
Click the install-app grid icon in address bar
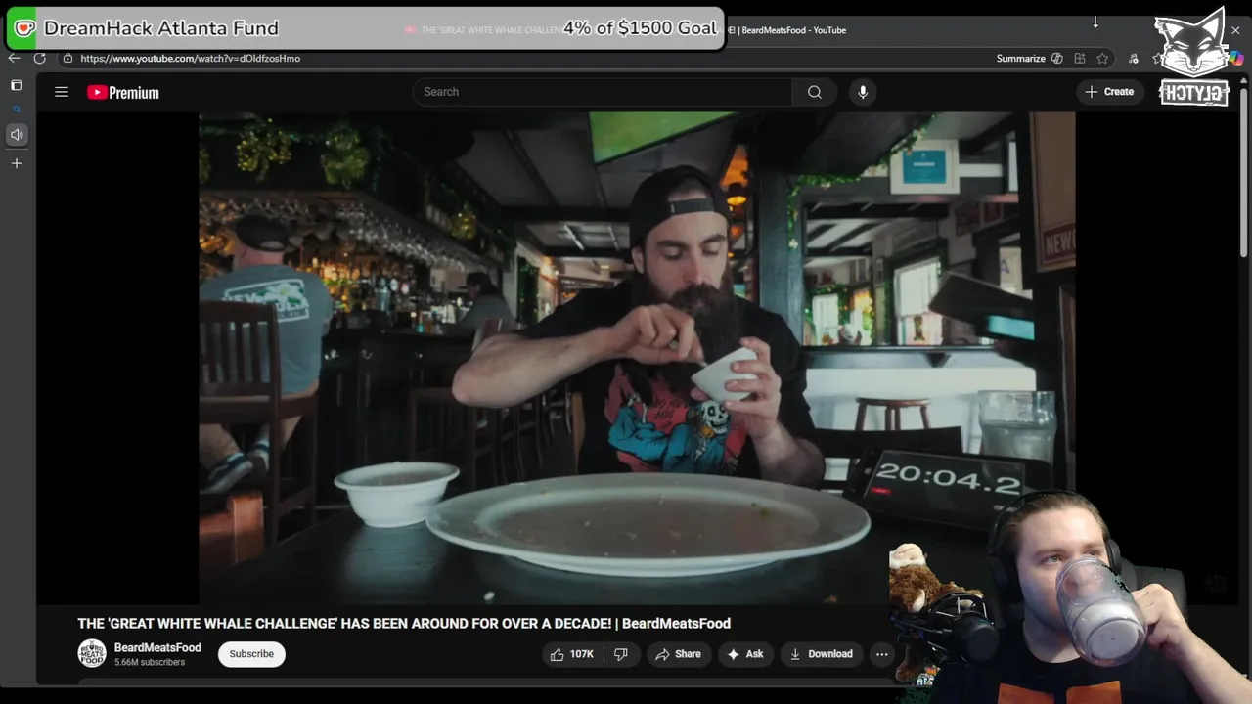[1080, 59]
